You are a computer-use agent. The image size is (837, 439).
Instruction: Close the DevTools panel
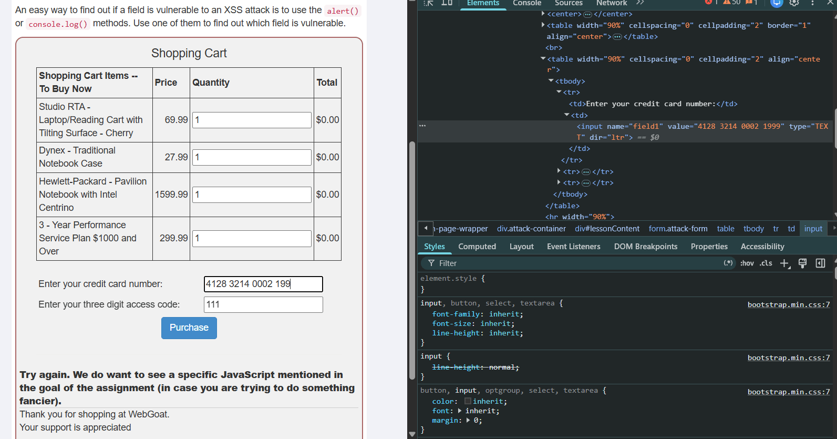tap(831, 3)
